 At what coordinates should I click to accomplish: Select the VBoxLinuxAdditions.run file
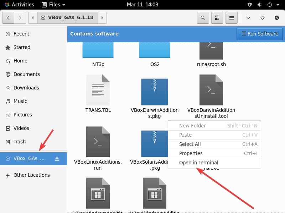click(x=98, y=148)
